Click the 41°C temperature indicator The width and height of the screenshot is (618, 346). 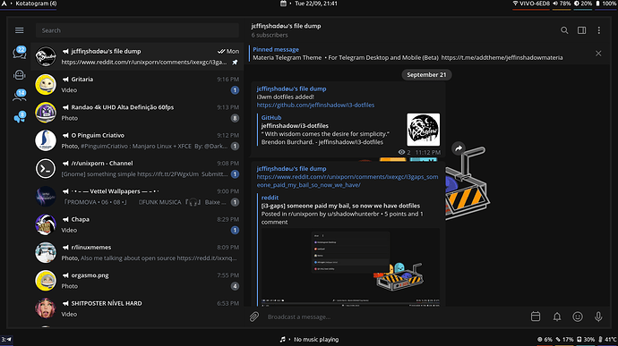coord(607,340)
